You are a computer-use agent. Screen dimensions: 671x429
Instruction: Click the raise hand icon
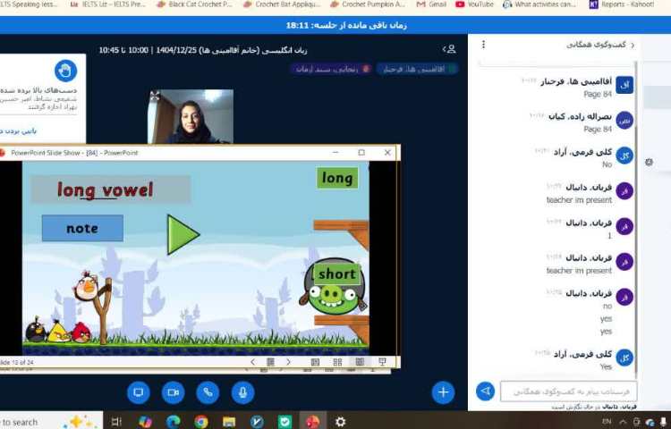pos(66,71)
